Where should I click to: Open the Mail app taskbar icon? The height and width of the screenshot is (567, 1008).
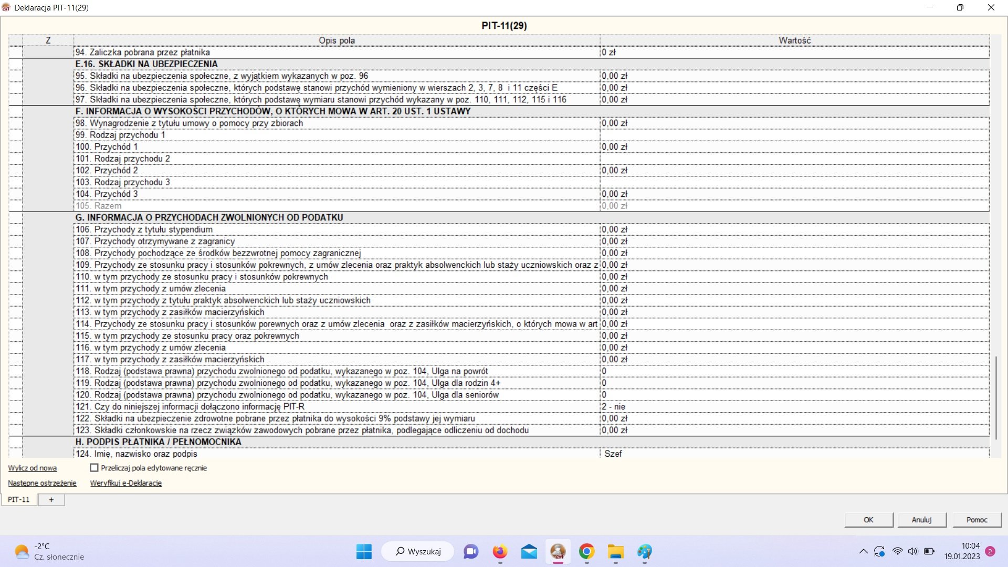coord(529,552)
